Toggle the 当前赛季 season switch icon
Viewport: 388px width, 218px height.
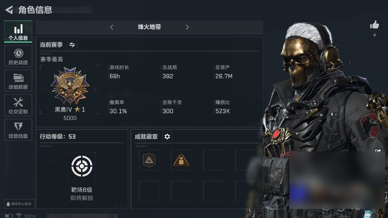pyautogui.click(x=72, y=45)
